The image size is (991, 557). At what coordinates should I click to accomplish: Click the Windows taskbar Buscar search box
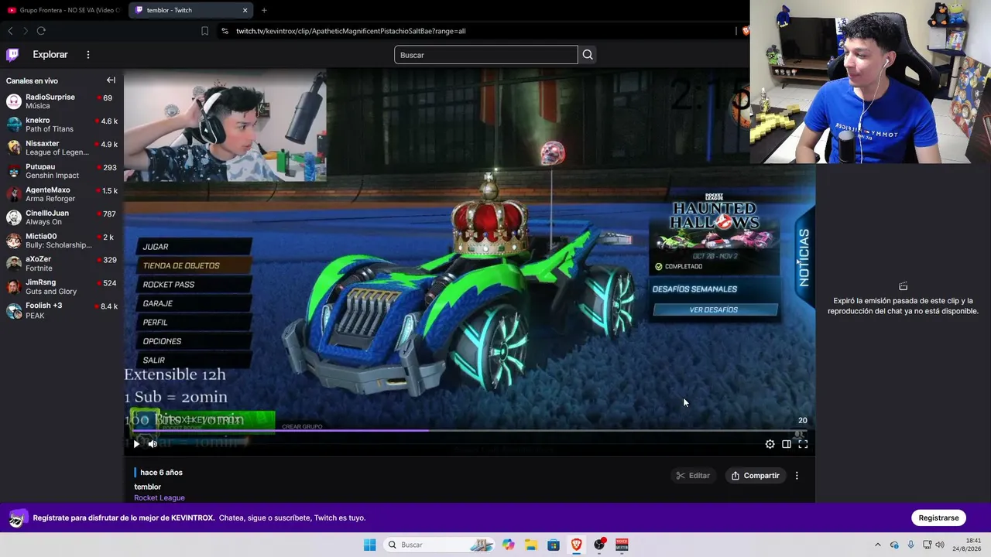click(x=440, y=545)
